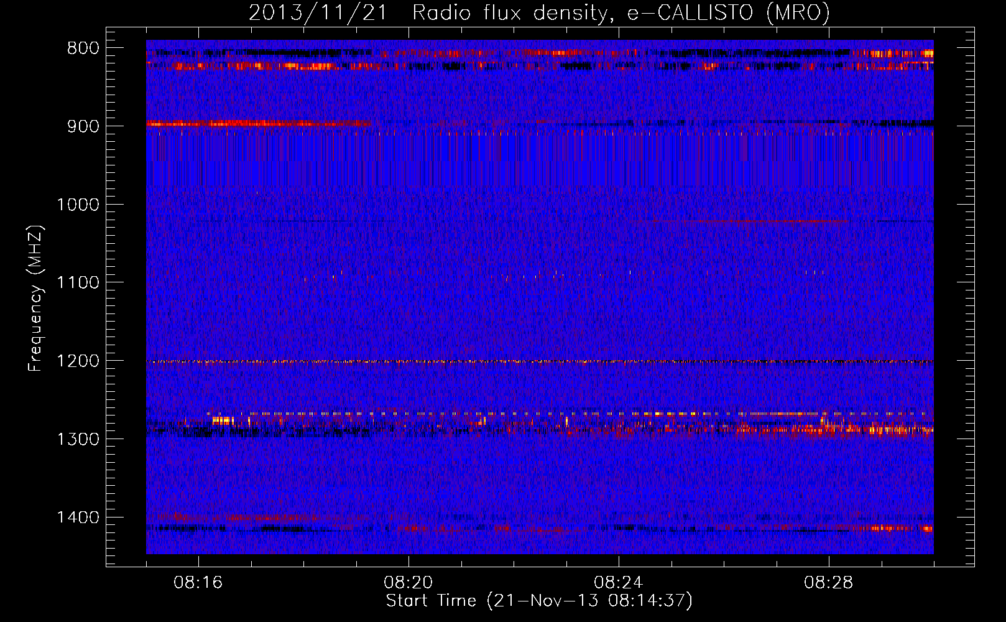Select the 900 frequency tick label

[83, 126]
